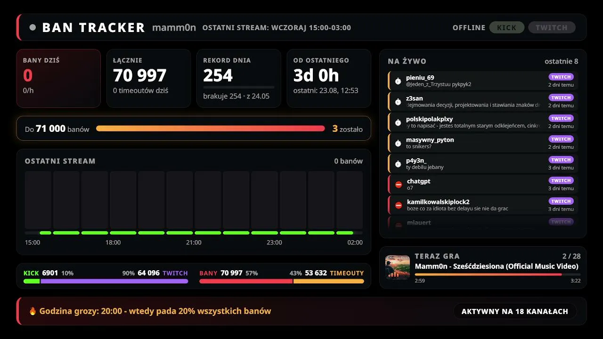
Task: Click the thin progress bar under REKORD DNIA 254
Action: 239,87
